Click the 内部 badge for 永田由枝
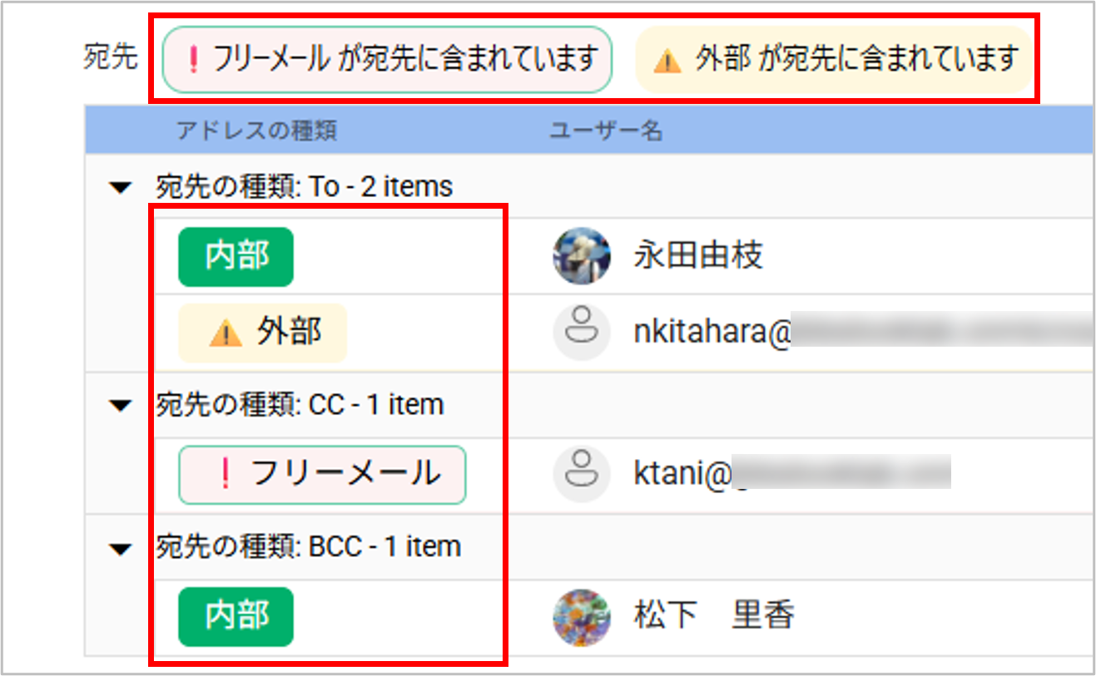 pos(236,256)
